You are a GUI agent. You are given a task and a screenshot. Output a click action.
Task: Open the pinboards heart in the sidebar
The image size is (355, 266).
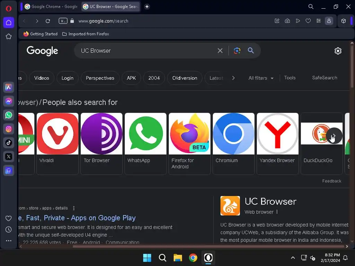click(x=9, y=218)
